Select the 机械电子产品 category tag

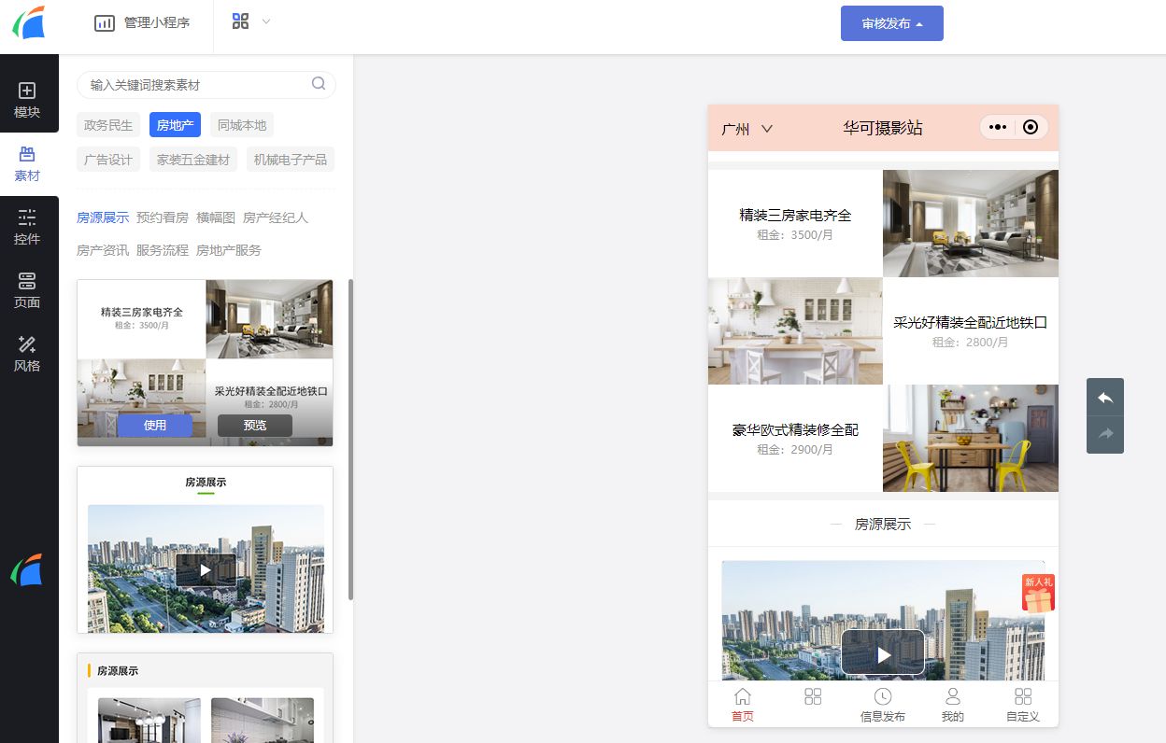[291, 160]
